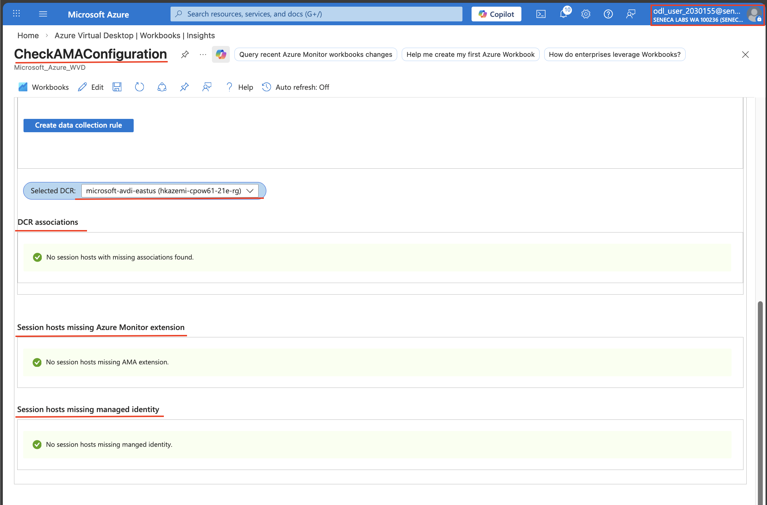
Task: Pin the workbook using the toolbar pin icon
Action: (184, 87)
